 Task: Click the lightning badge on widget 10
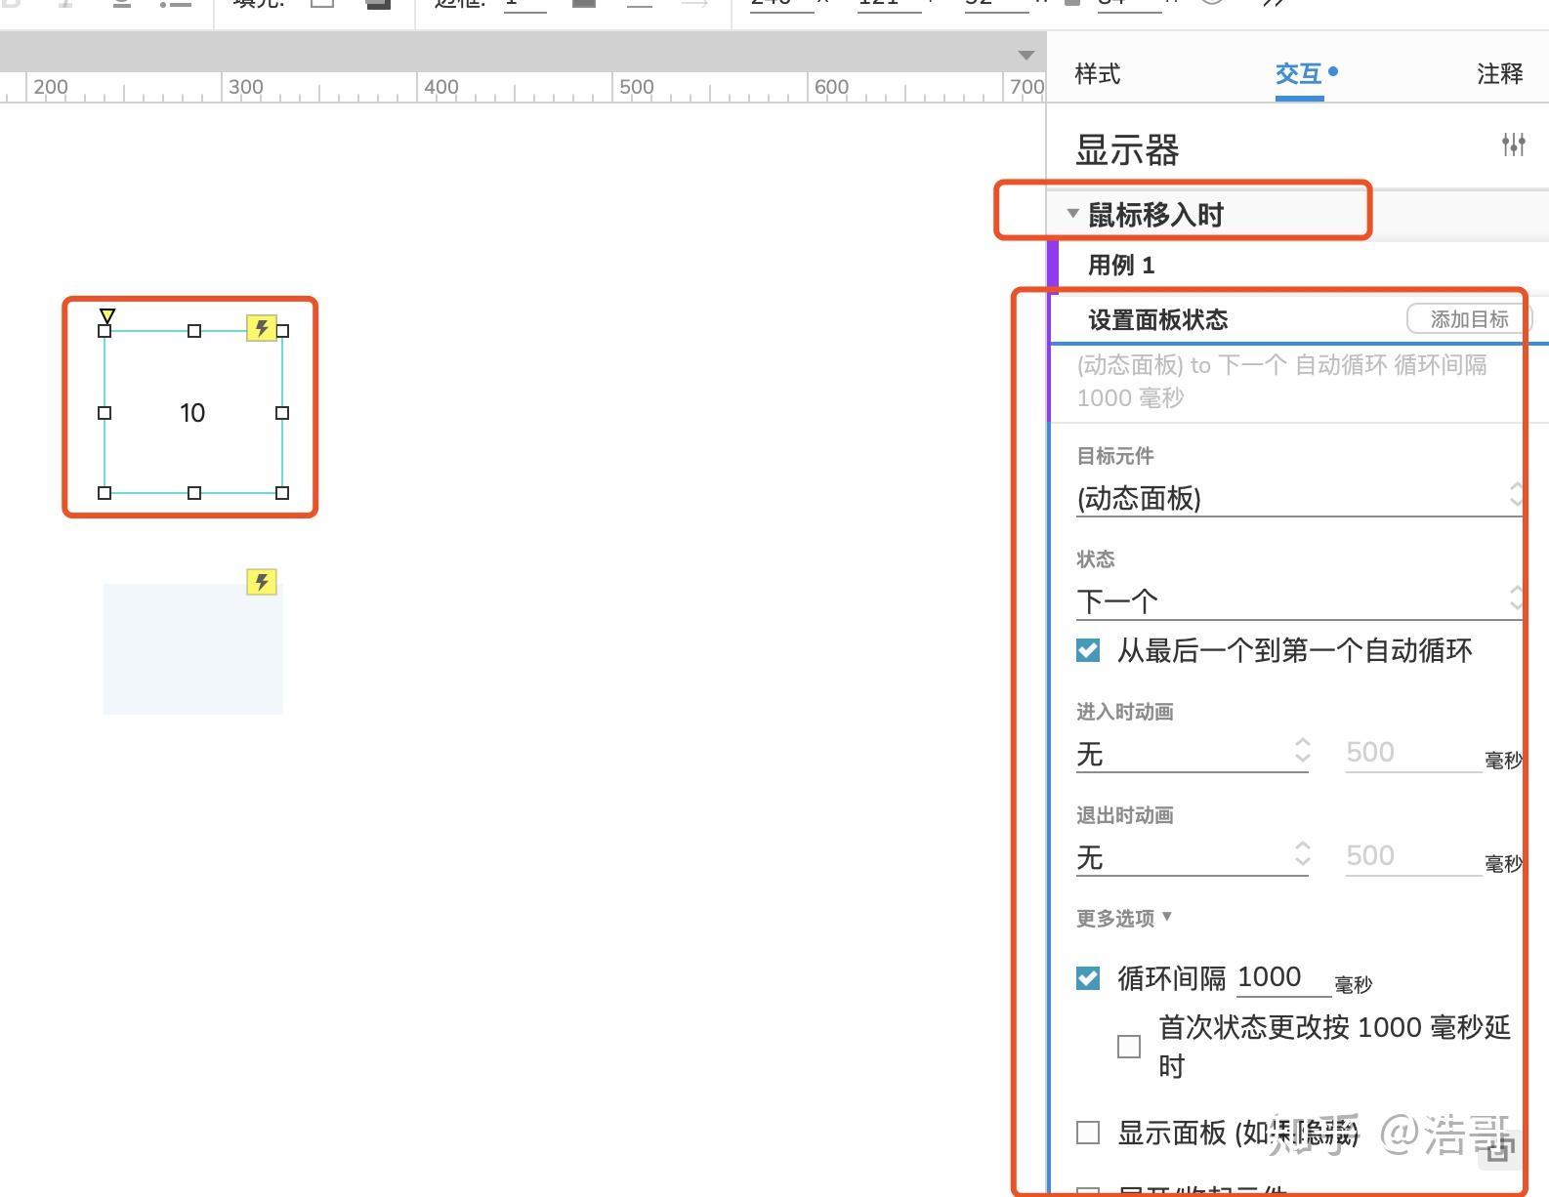tap(262, 328)
